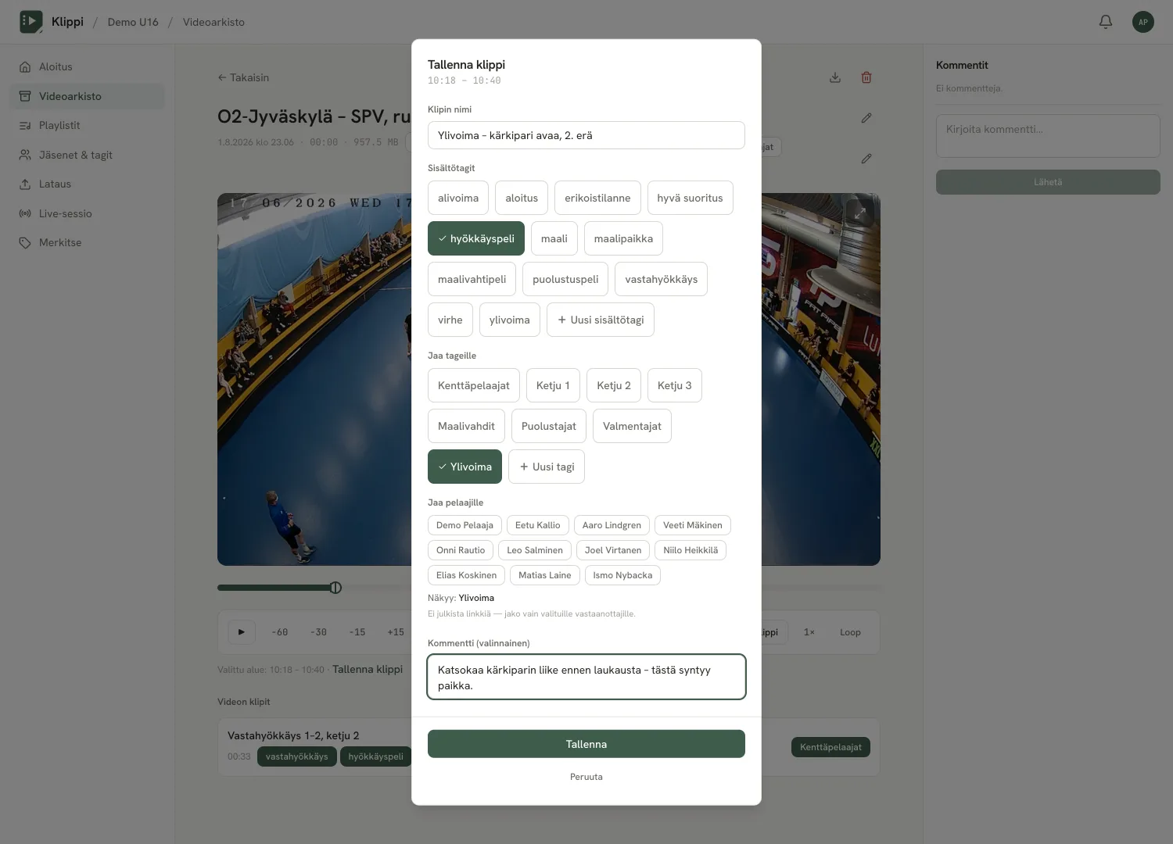Toggle the Loop playback option
This screenshot has height=844, width=1173.
pyautogui.click(x=850, y=632)
